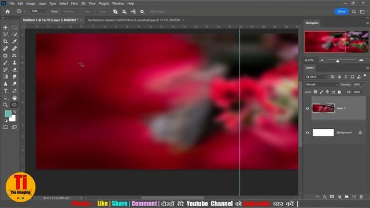Create new fill or adjustment layer icon

click(339, 196)
